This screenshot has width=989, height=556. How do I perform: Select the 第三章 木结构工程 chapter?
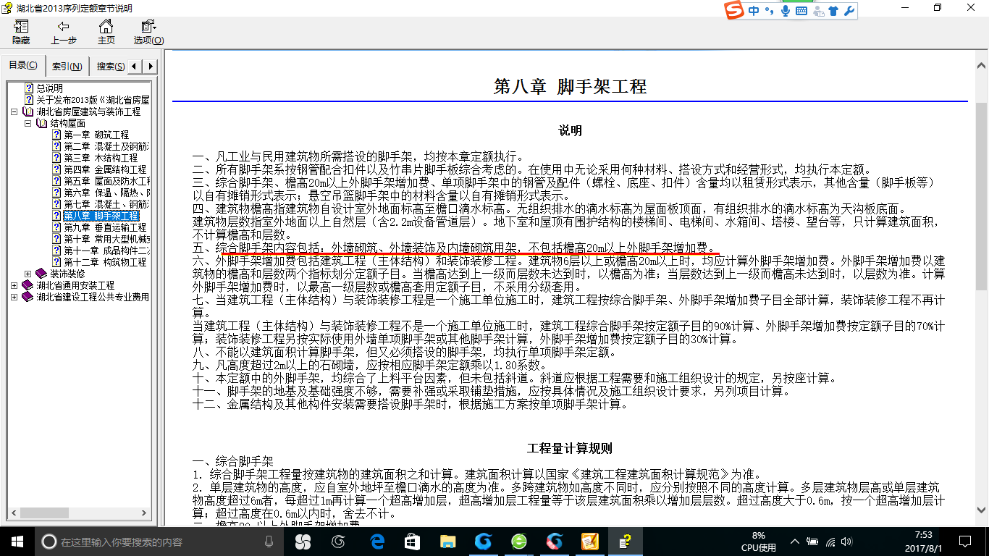coord(101,158)
